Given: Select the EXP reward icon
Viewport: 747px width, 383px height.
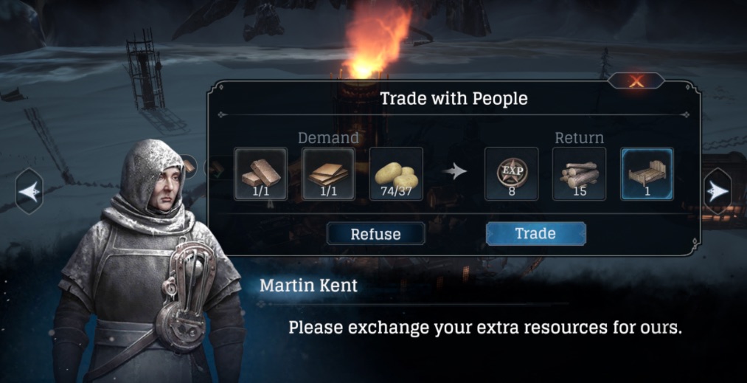Looking at the screenshot, I should [x=511, y=173].
